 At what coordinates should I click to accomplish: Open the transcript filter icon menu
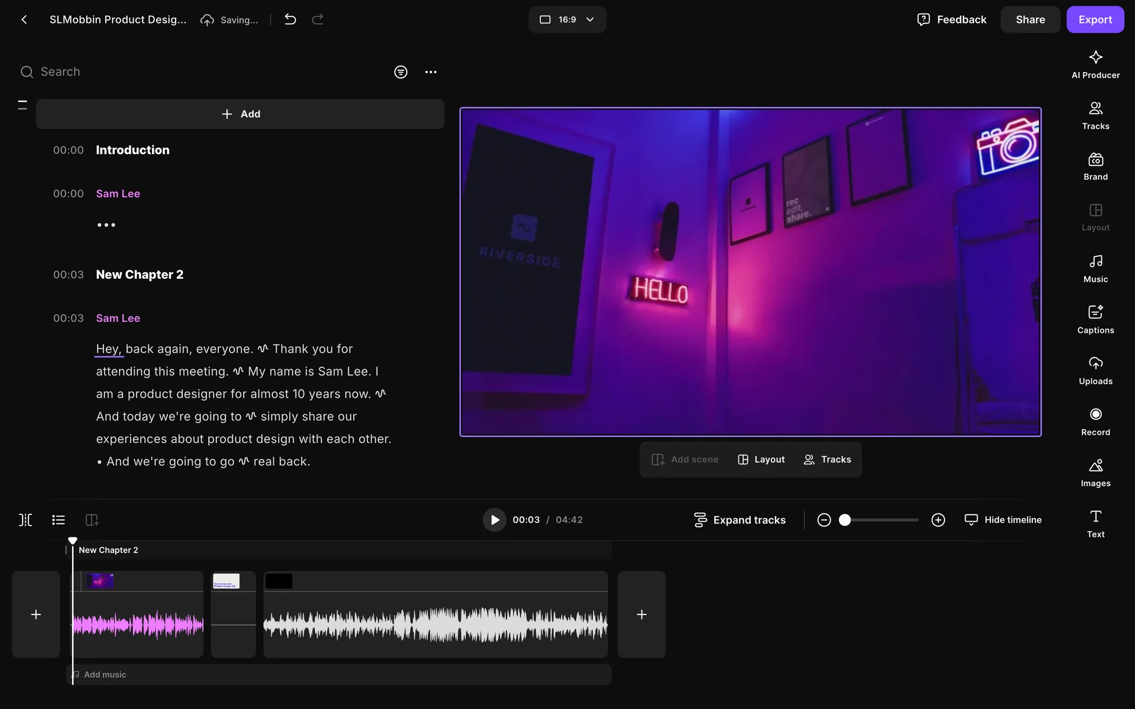(x=400, y=72)
